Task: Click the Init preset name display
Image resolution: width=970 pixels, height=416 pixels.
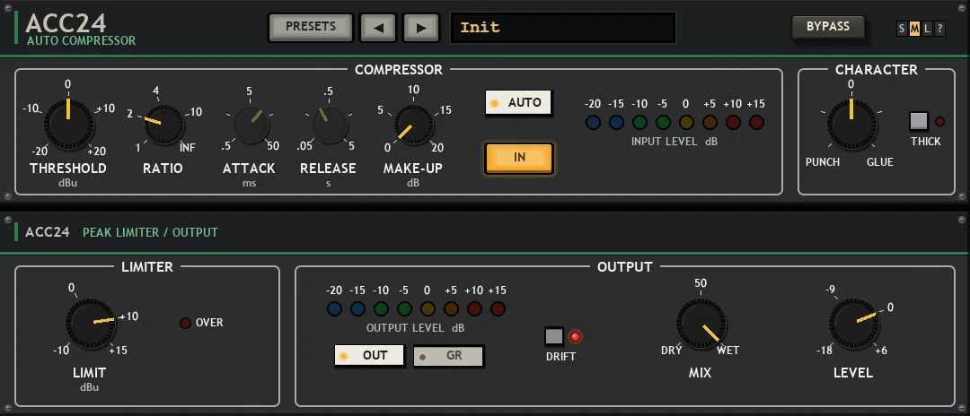Action: click(x=562, y=28)
